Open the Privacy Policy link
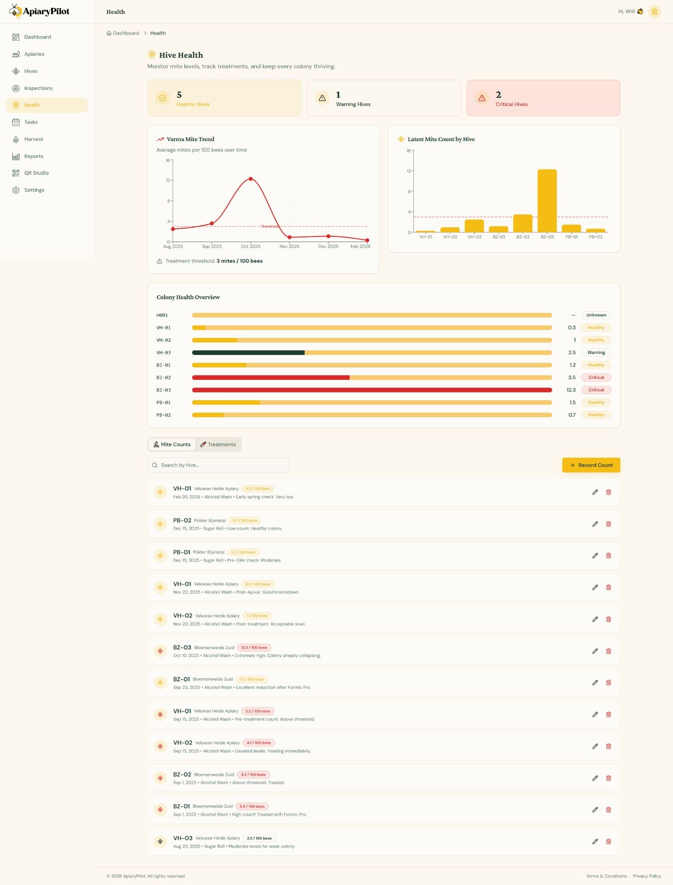The image size is (673, 885). tap(647, 876)
